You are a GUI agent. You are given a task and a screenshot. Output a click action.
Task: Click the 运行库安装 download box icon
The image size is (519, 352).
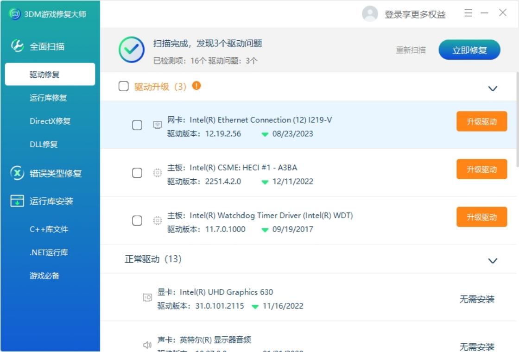(x=17, y=201)
